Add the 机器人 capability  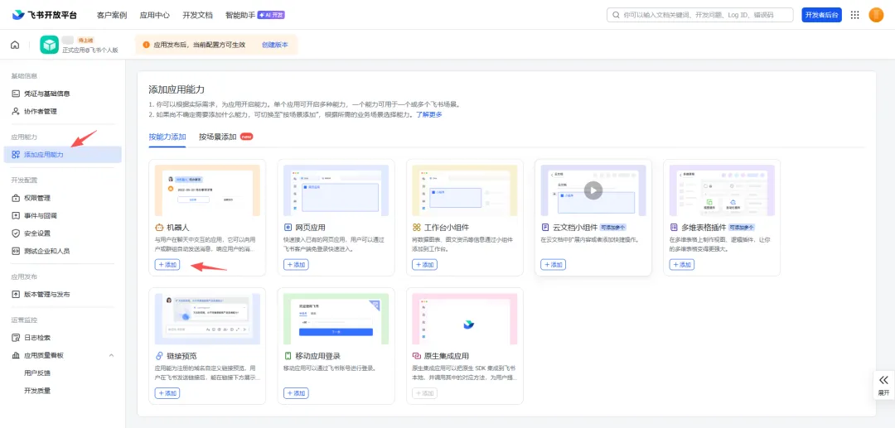pyautogui.click(x=167, y=264)
